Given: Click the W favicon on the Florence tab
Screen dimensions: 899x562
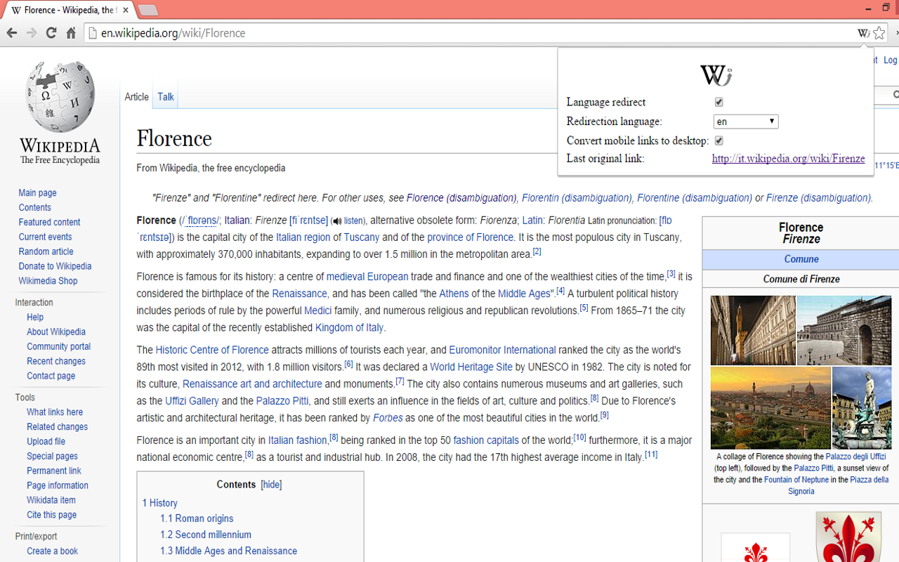Looking at the screenshot, I should click(x=16, y=10).
